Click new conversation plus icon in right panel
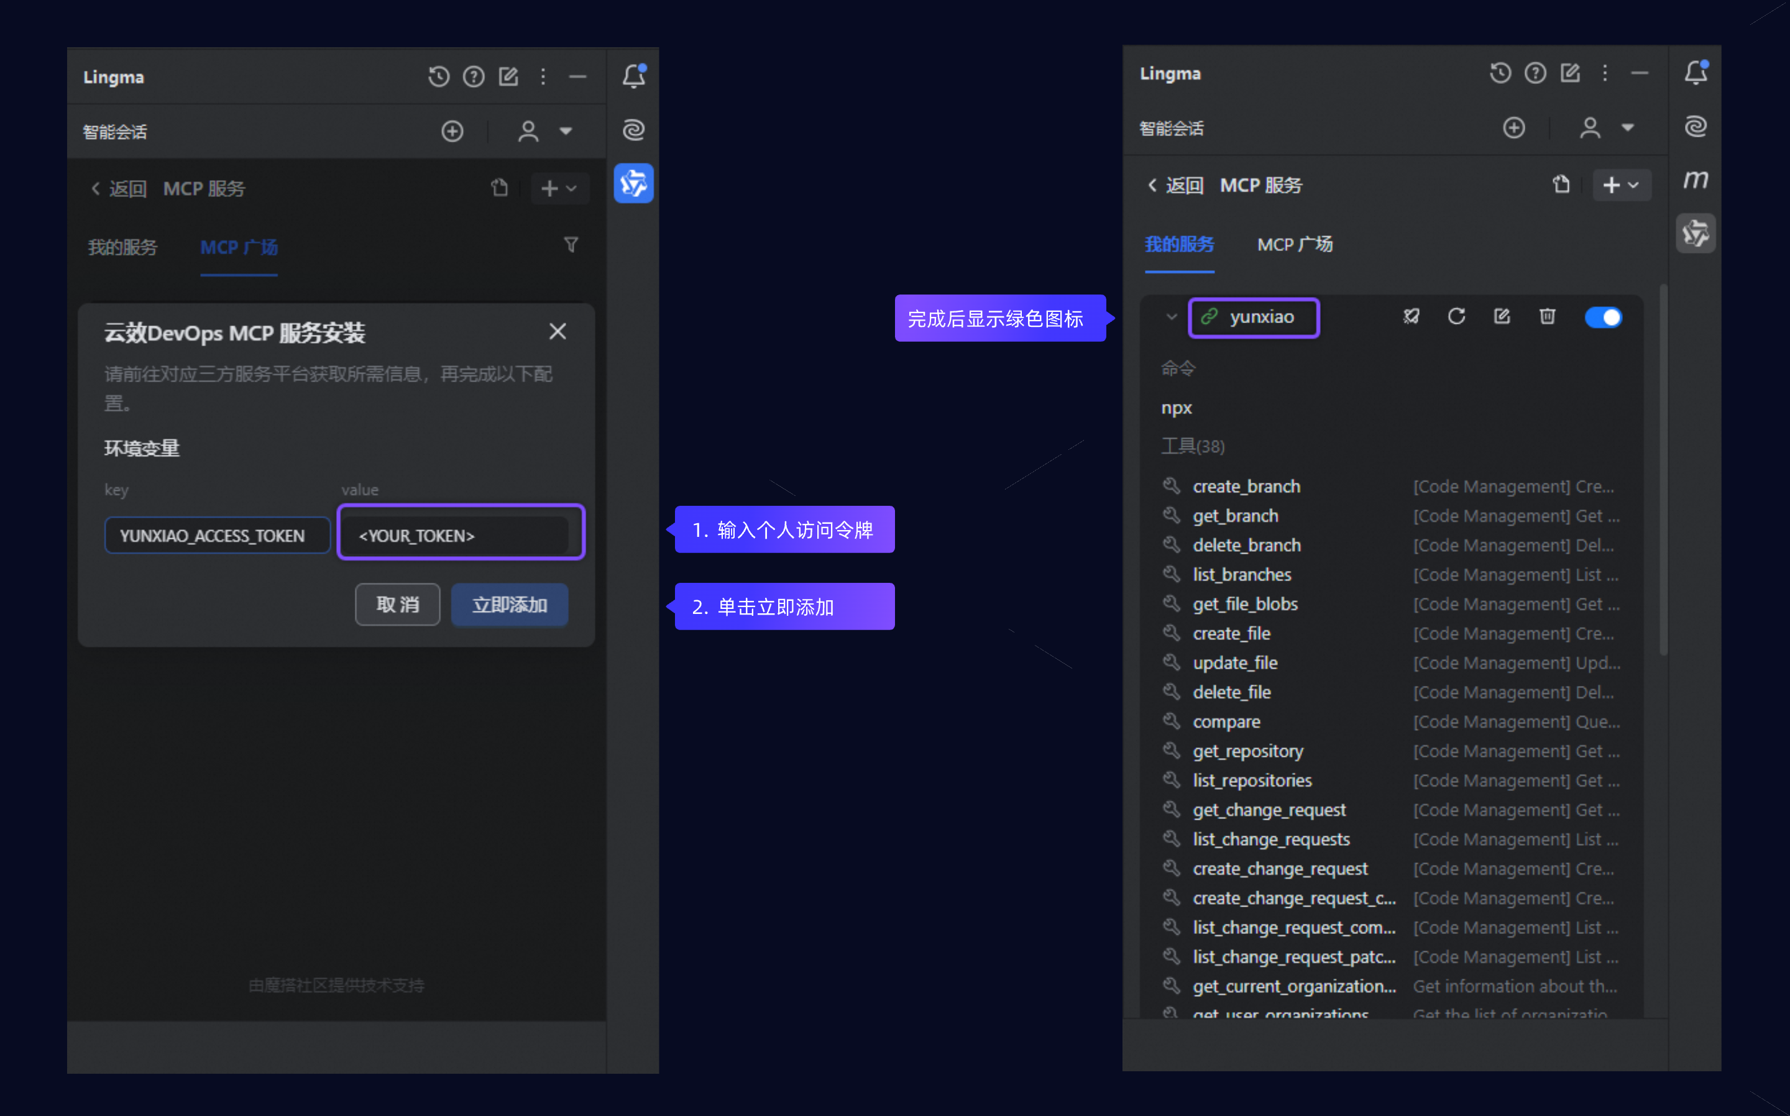1790x1116 pixels. point(1513,127)
